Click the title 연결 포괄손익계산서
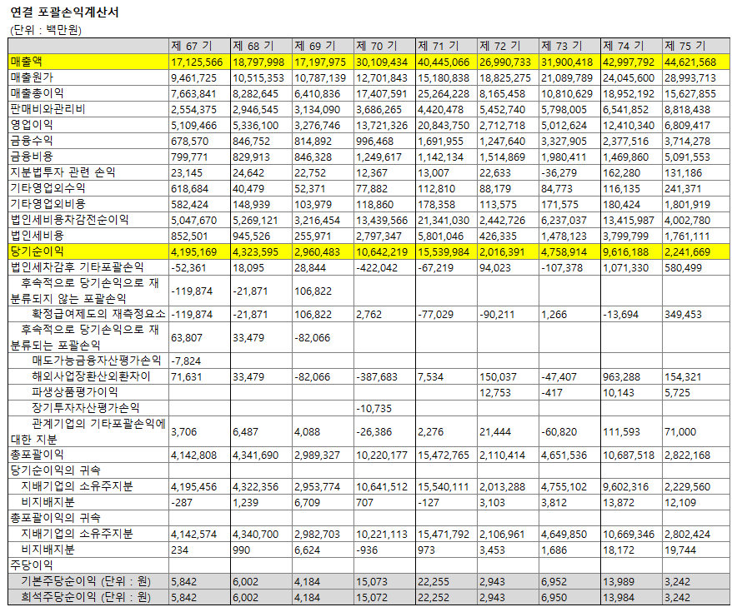This screenshot has height=607, width=732. point(64,12)
